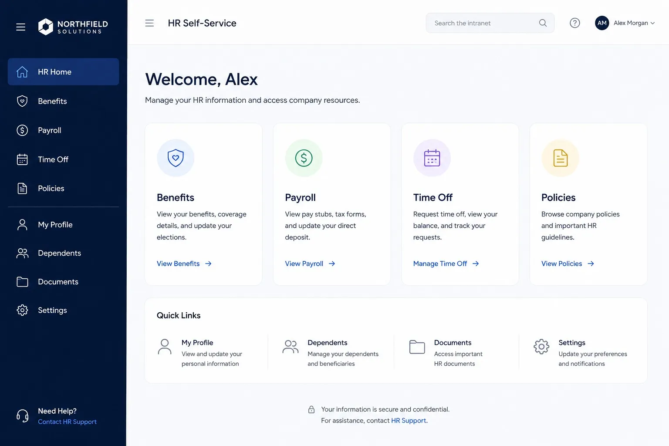Viewport: 669px width, 446px height.
Task: Open the help question mark icon
Action: point(575,23)
